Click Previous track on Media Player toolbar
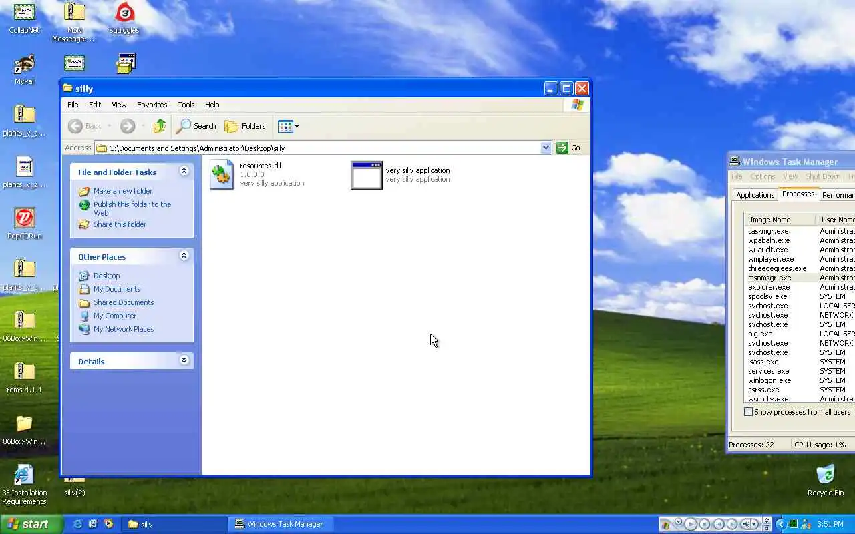Viewport: 855px width, 534px height. point(719,524)
